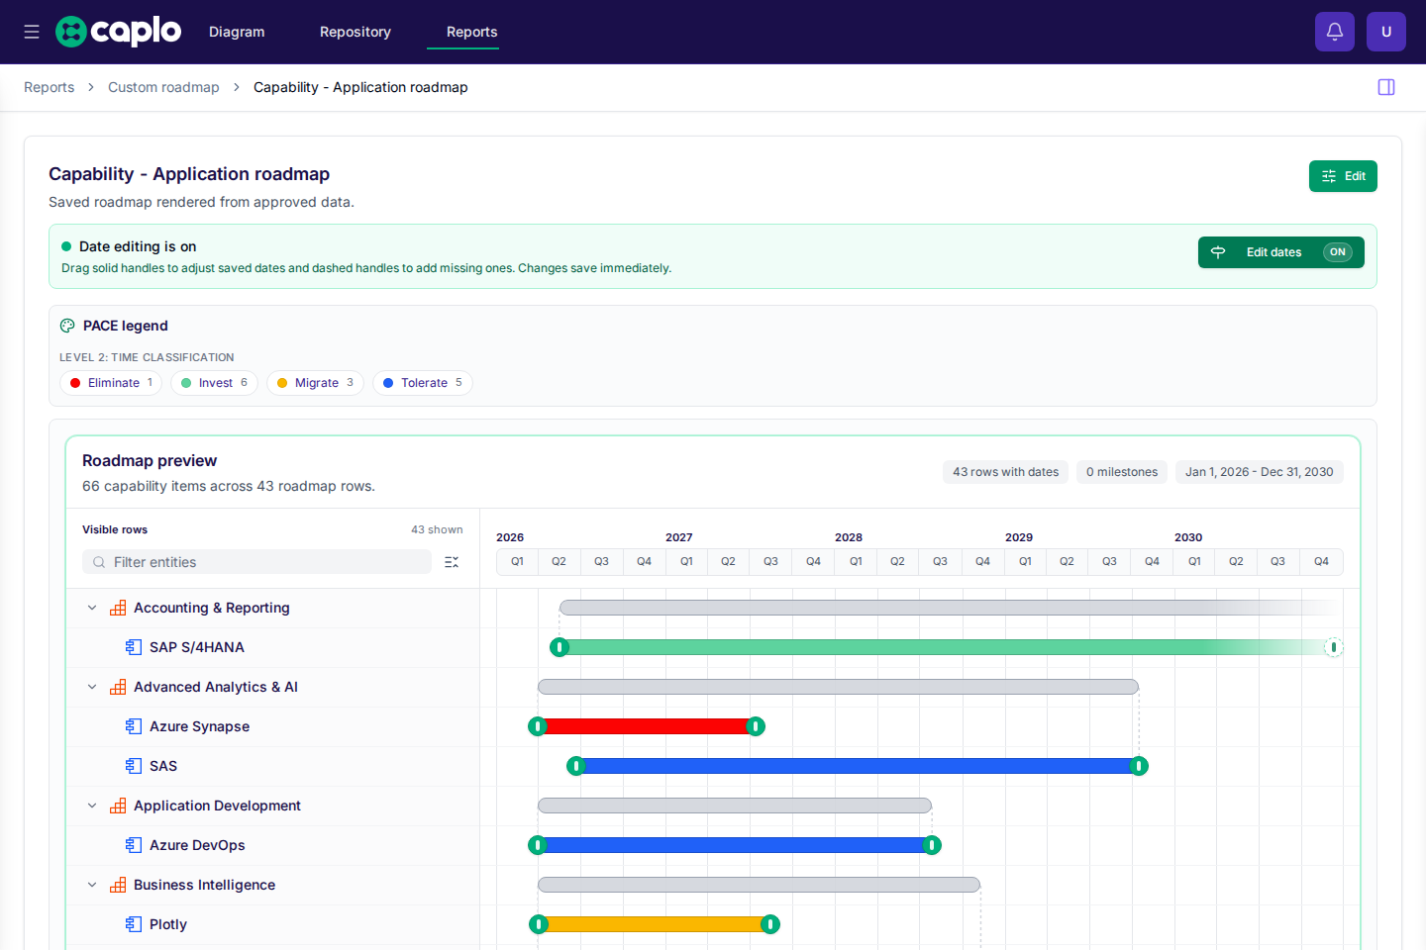Toggle the Eliminate legend filter

[x=111, y=383]
